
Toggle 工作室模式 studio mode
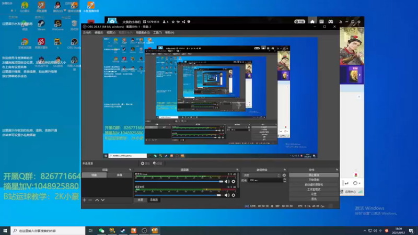click(314, 190)
